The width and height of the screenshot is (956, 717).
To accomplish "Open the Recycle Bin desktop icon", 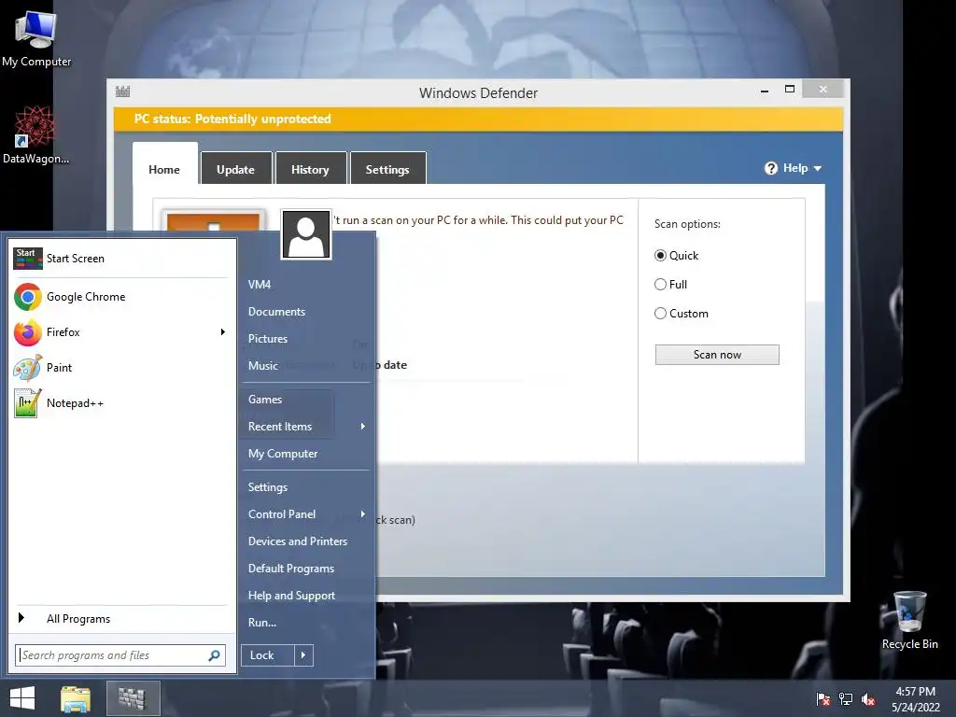I will pyautogui.click(x=909, y=620).
